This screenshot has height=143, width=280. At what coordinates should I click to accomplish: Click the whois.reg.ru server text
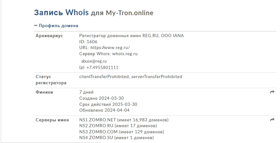click(125, 54)
